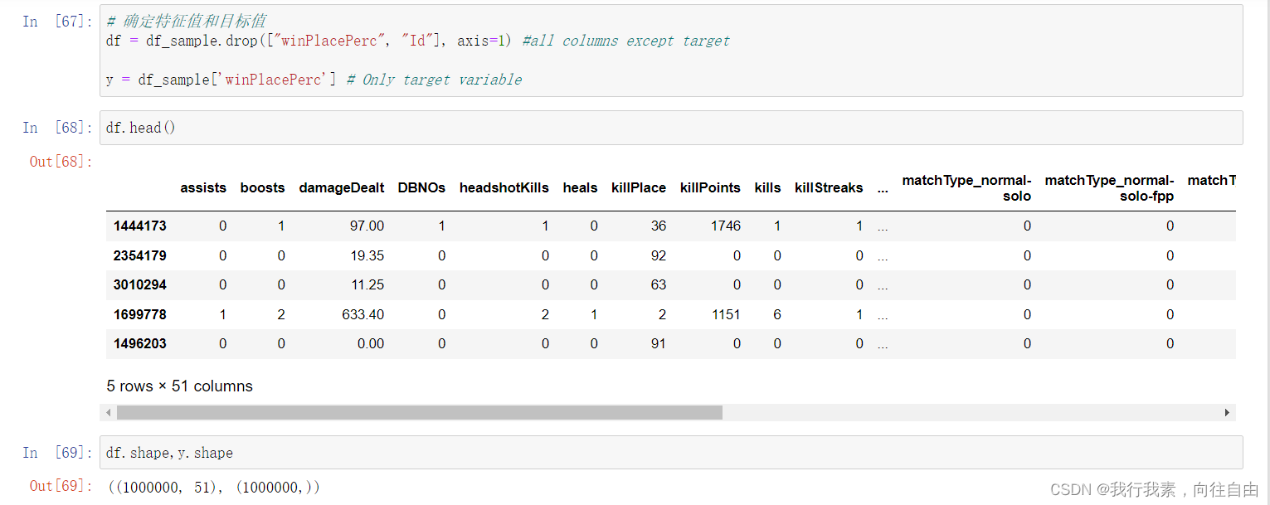The height and width of the screenshot is (505, 1270).
Task: Click damageDealt value 633.40
Action: (x=363, y=314)
